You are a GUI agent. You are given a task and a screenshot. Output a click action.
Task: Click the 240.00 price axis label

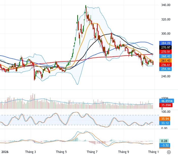[166, 76]
